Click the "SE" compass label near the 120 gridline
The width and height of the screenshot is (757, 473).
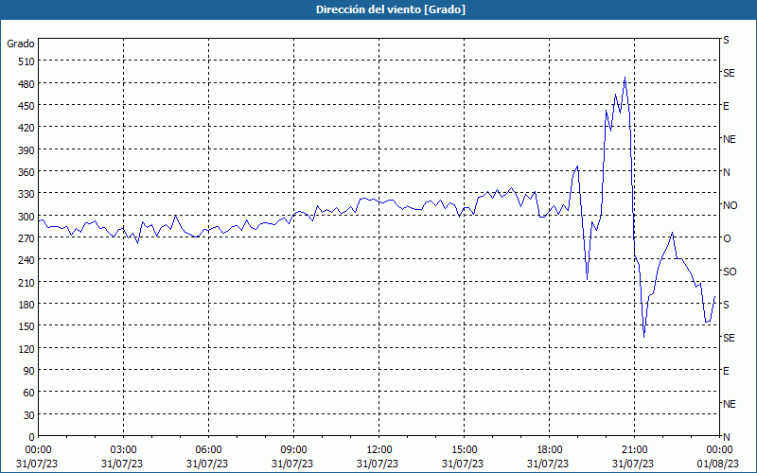pos(729,338)
